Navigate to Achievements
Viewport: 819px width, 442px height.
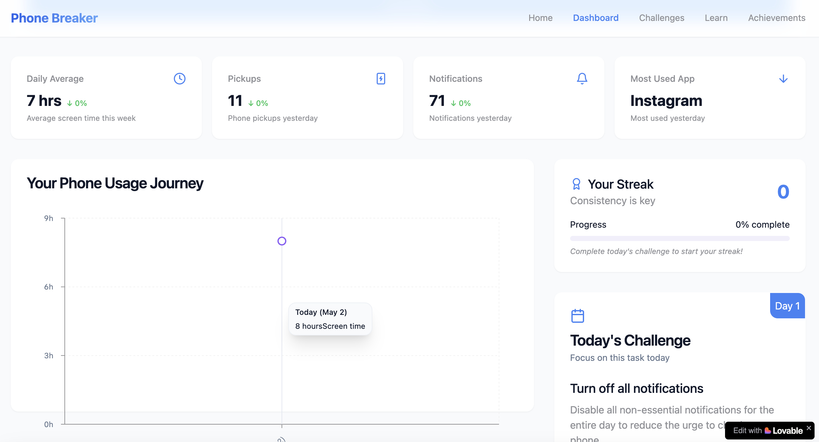pyautogui.click(x=776, y=18)
